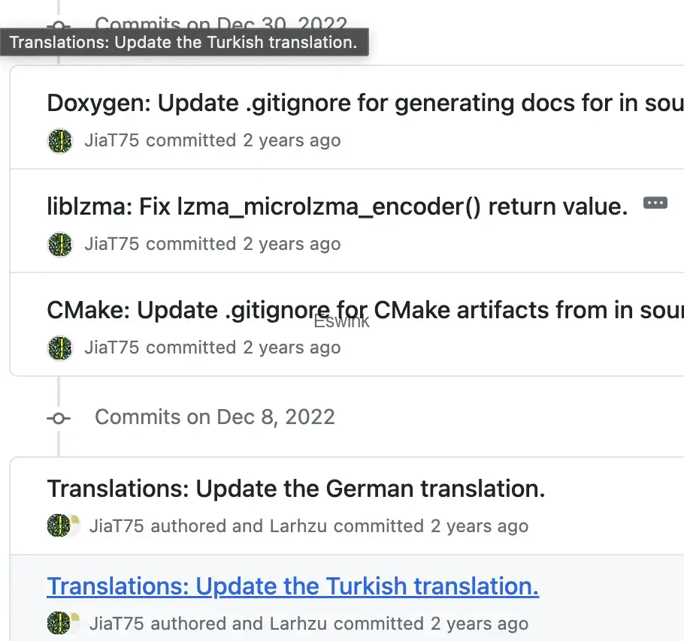The width and height of the screenshot is (684, 641).
Task: Click the "2 years ago" timestamp on the Doxygen commit
Action: [x=292, y=140]
